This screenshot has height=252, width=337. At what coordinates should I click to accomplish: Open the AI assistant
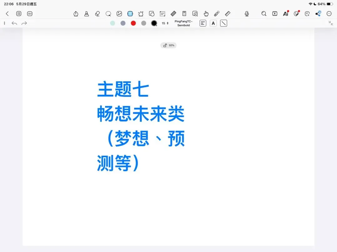point(286,13)
